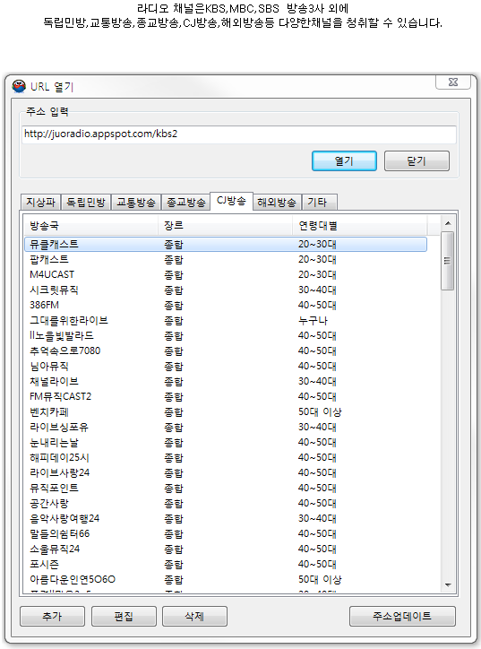
Task: Select the 공간사랑 station row
Action: [x=226, y=504]
